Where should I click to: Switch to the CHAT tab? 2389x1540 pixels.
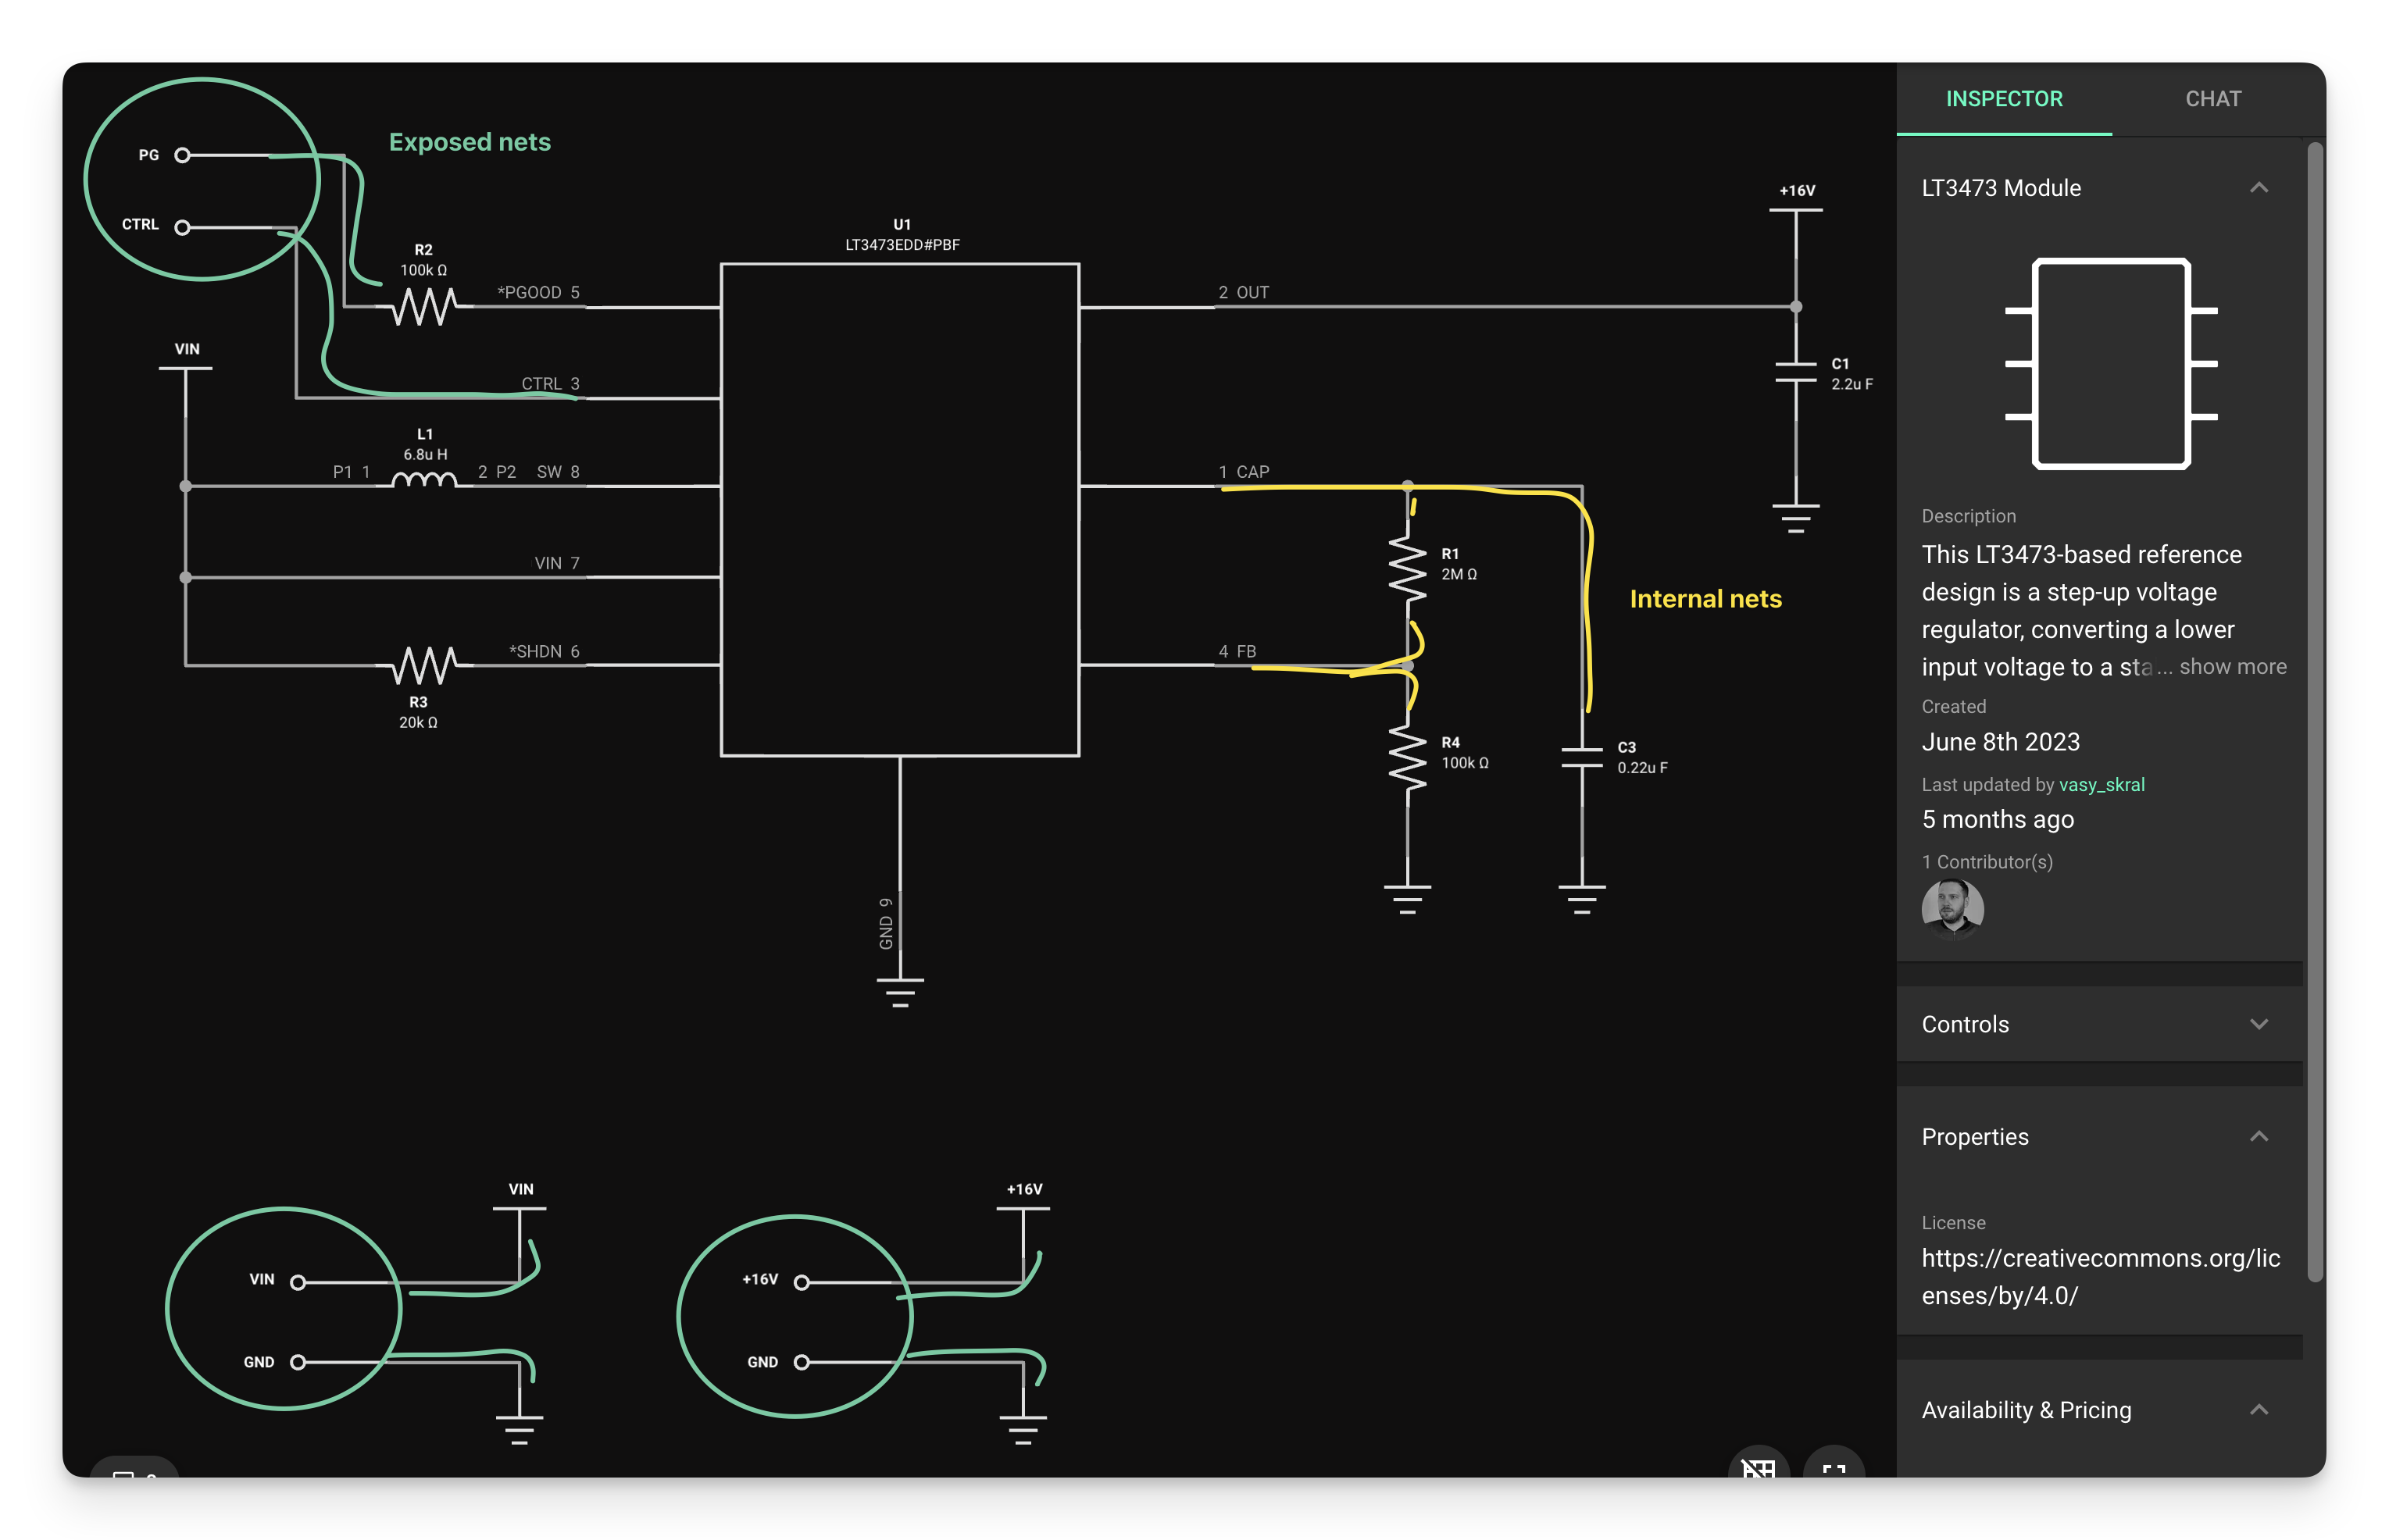point(2213,99)
